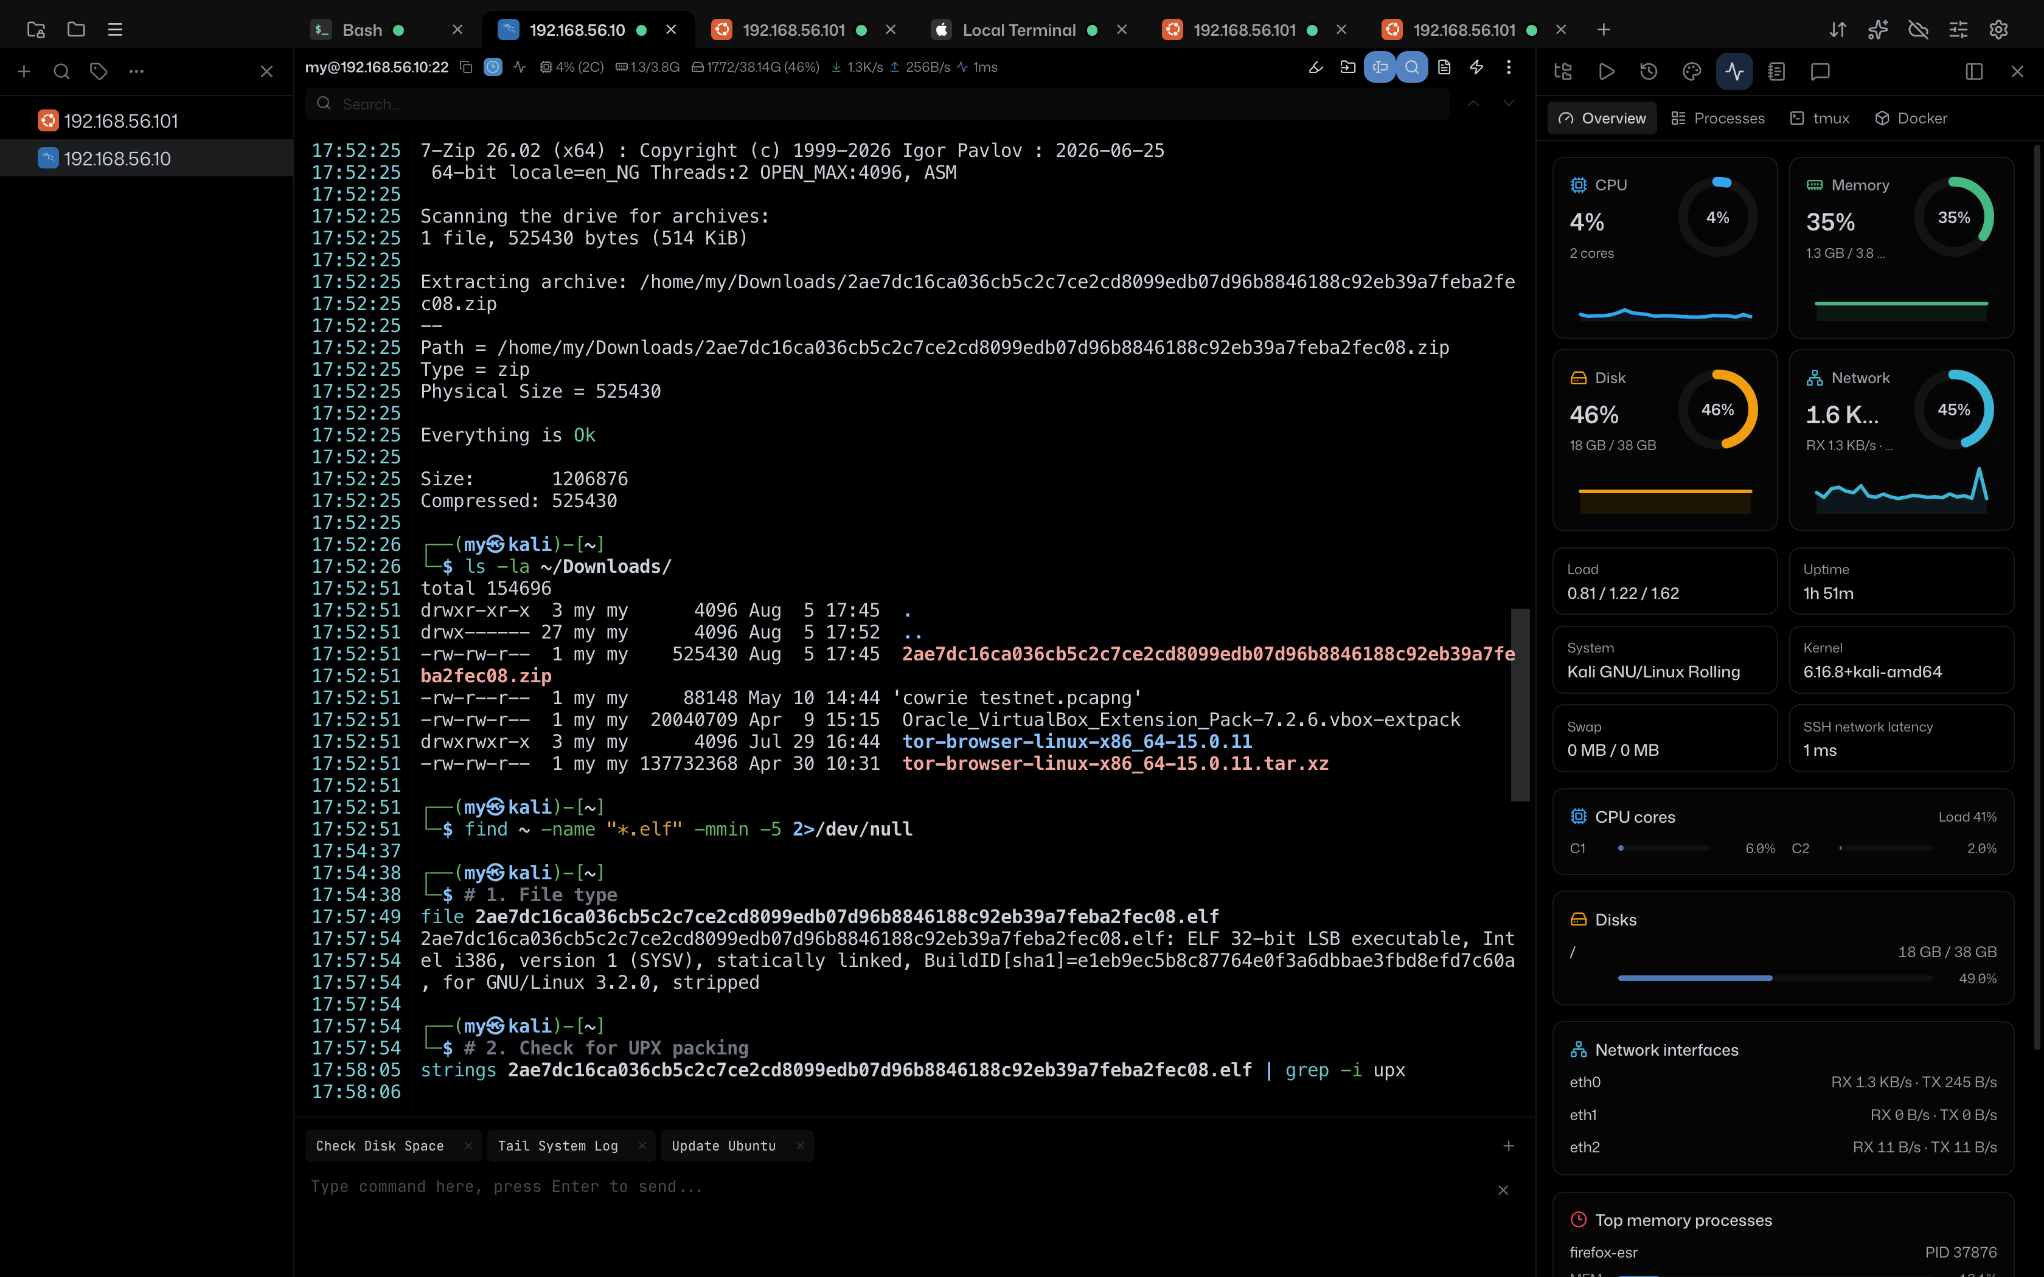Viewport: 2044px width, 1277px height.
Task: Run the Update Ubuntu snippet
Action: pos(723,1146)
